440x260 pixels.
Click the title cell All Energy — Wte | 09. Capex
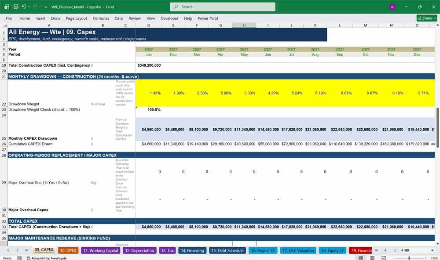(x=52, y=32)
